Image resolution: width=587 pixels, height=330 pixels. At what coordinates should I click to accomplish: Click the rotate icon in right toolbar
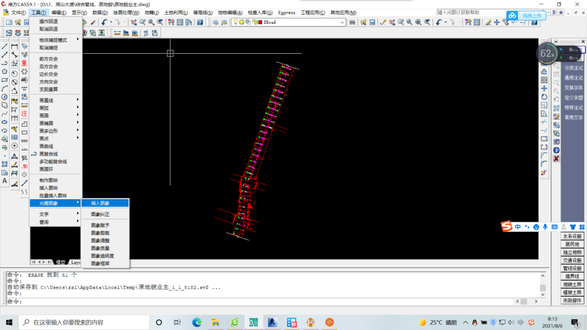pos(544,97)
